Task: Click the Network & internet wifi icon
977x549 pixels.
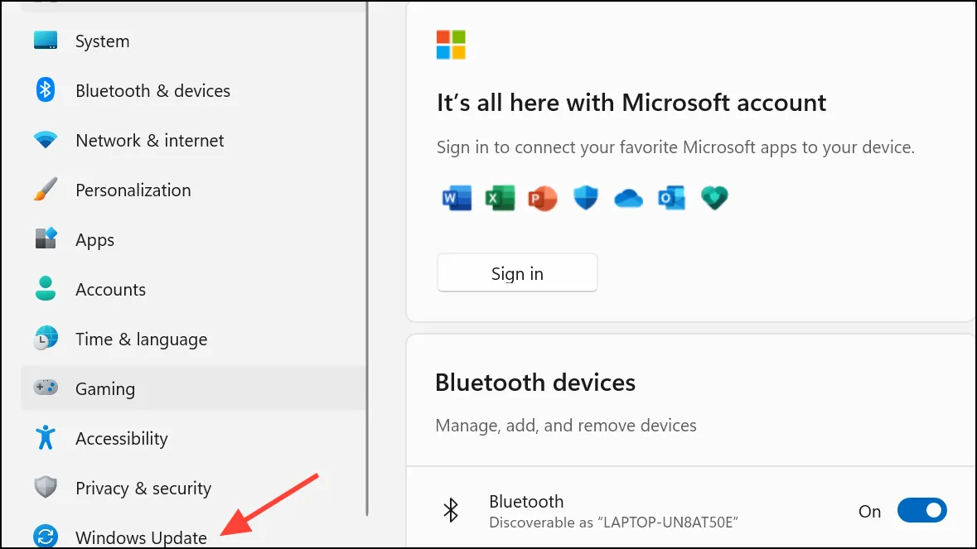Action: [x=46, y=139]
